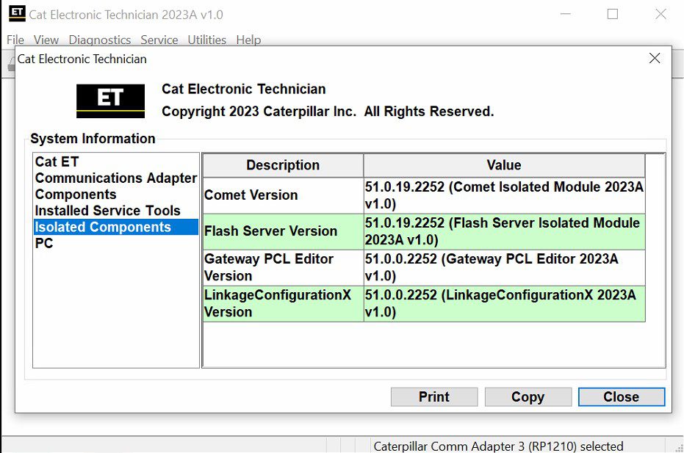Open the Help menu
Screen dimensions: 684x453
(x=248, y=40)
